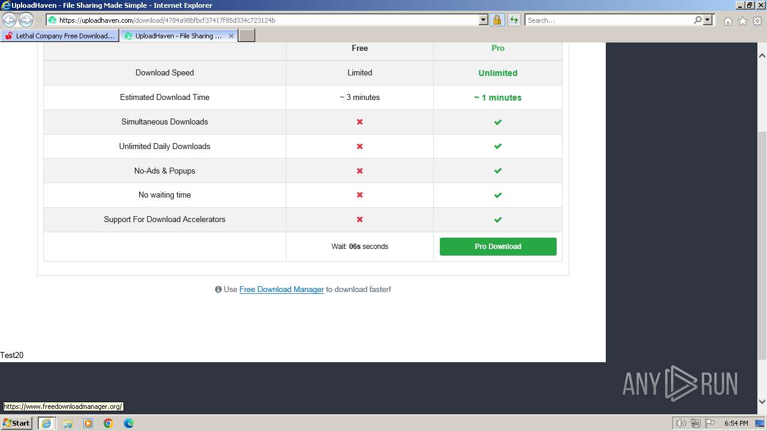Open File Explorer folder from taskbar

(68, 423)
